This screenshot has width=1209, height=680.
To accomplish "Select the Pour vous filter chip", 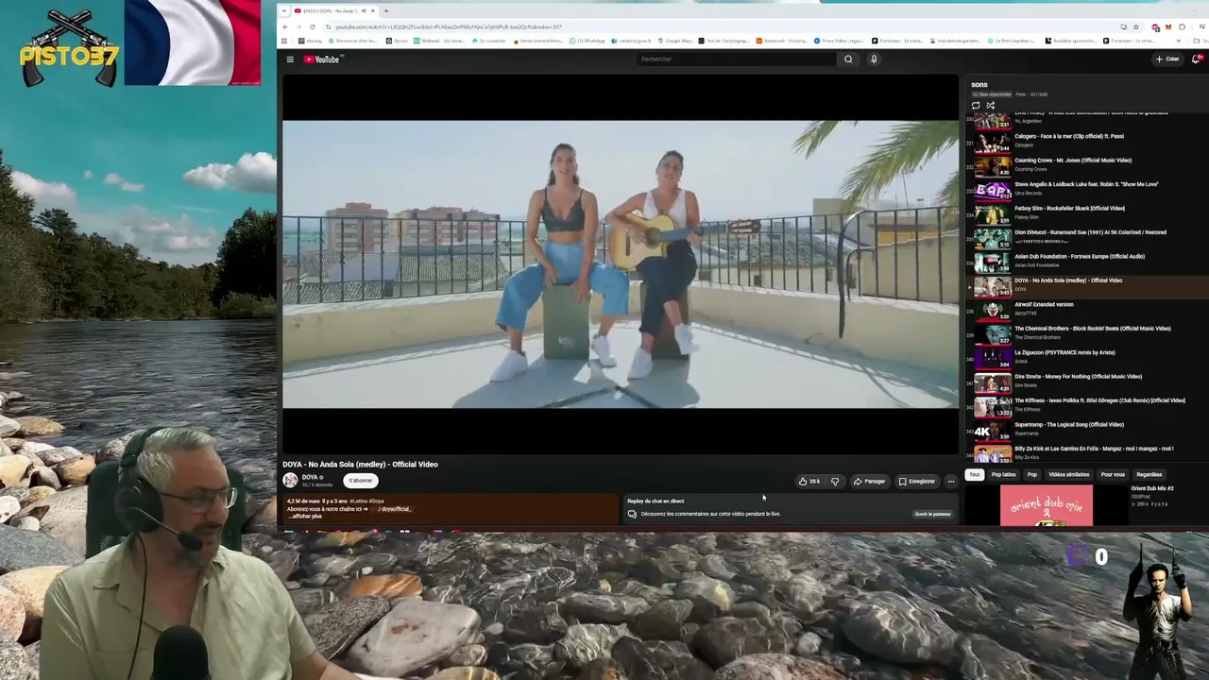I will 1113,474.
